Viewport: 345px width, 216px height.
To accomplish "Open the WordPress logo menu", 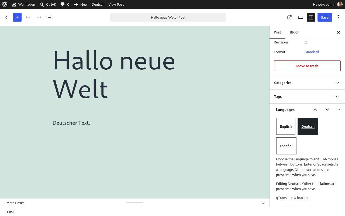I will [x=5, y=4].
